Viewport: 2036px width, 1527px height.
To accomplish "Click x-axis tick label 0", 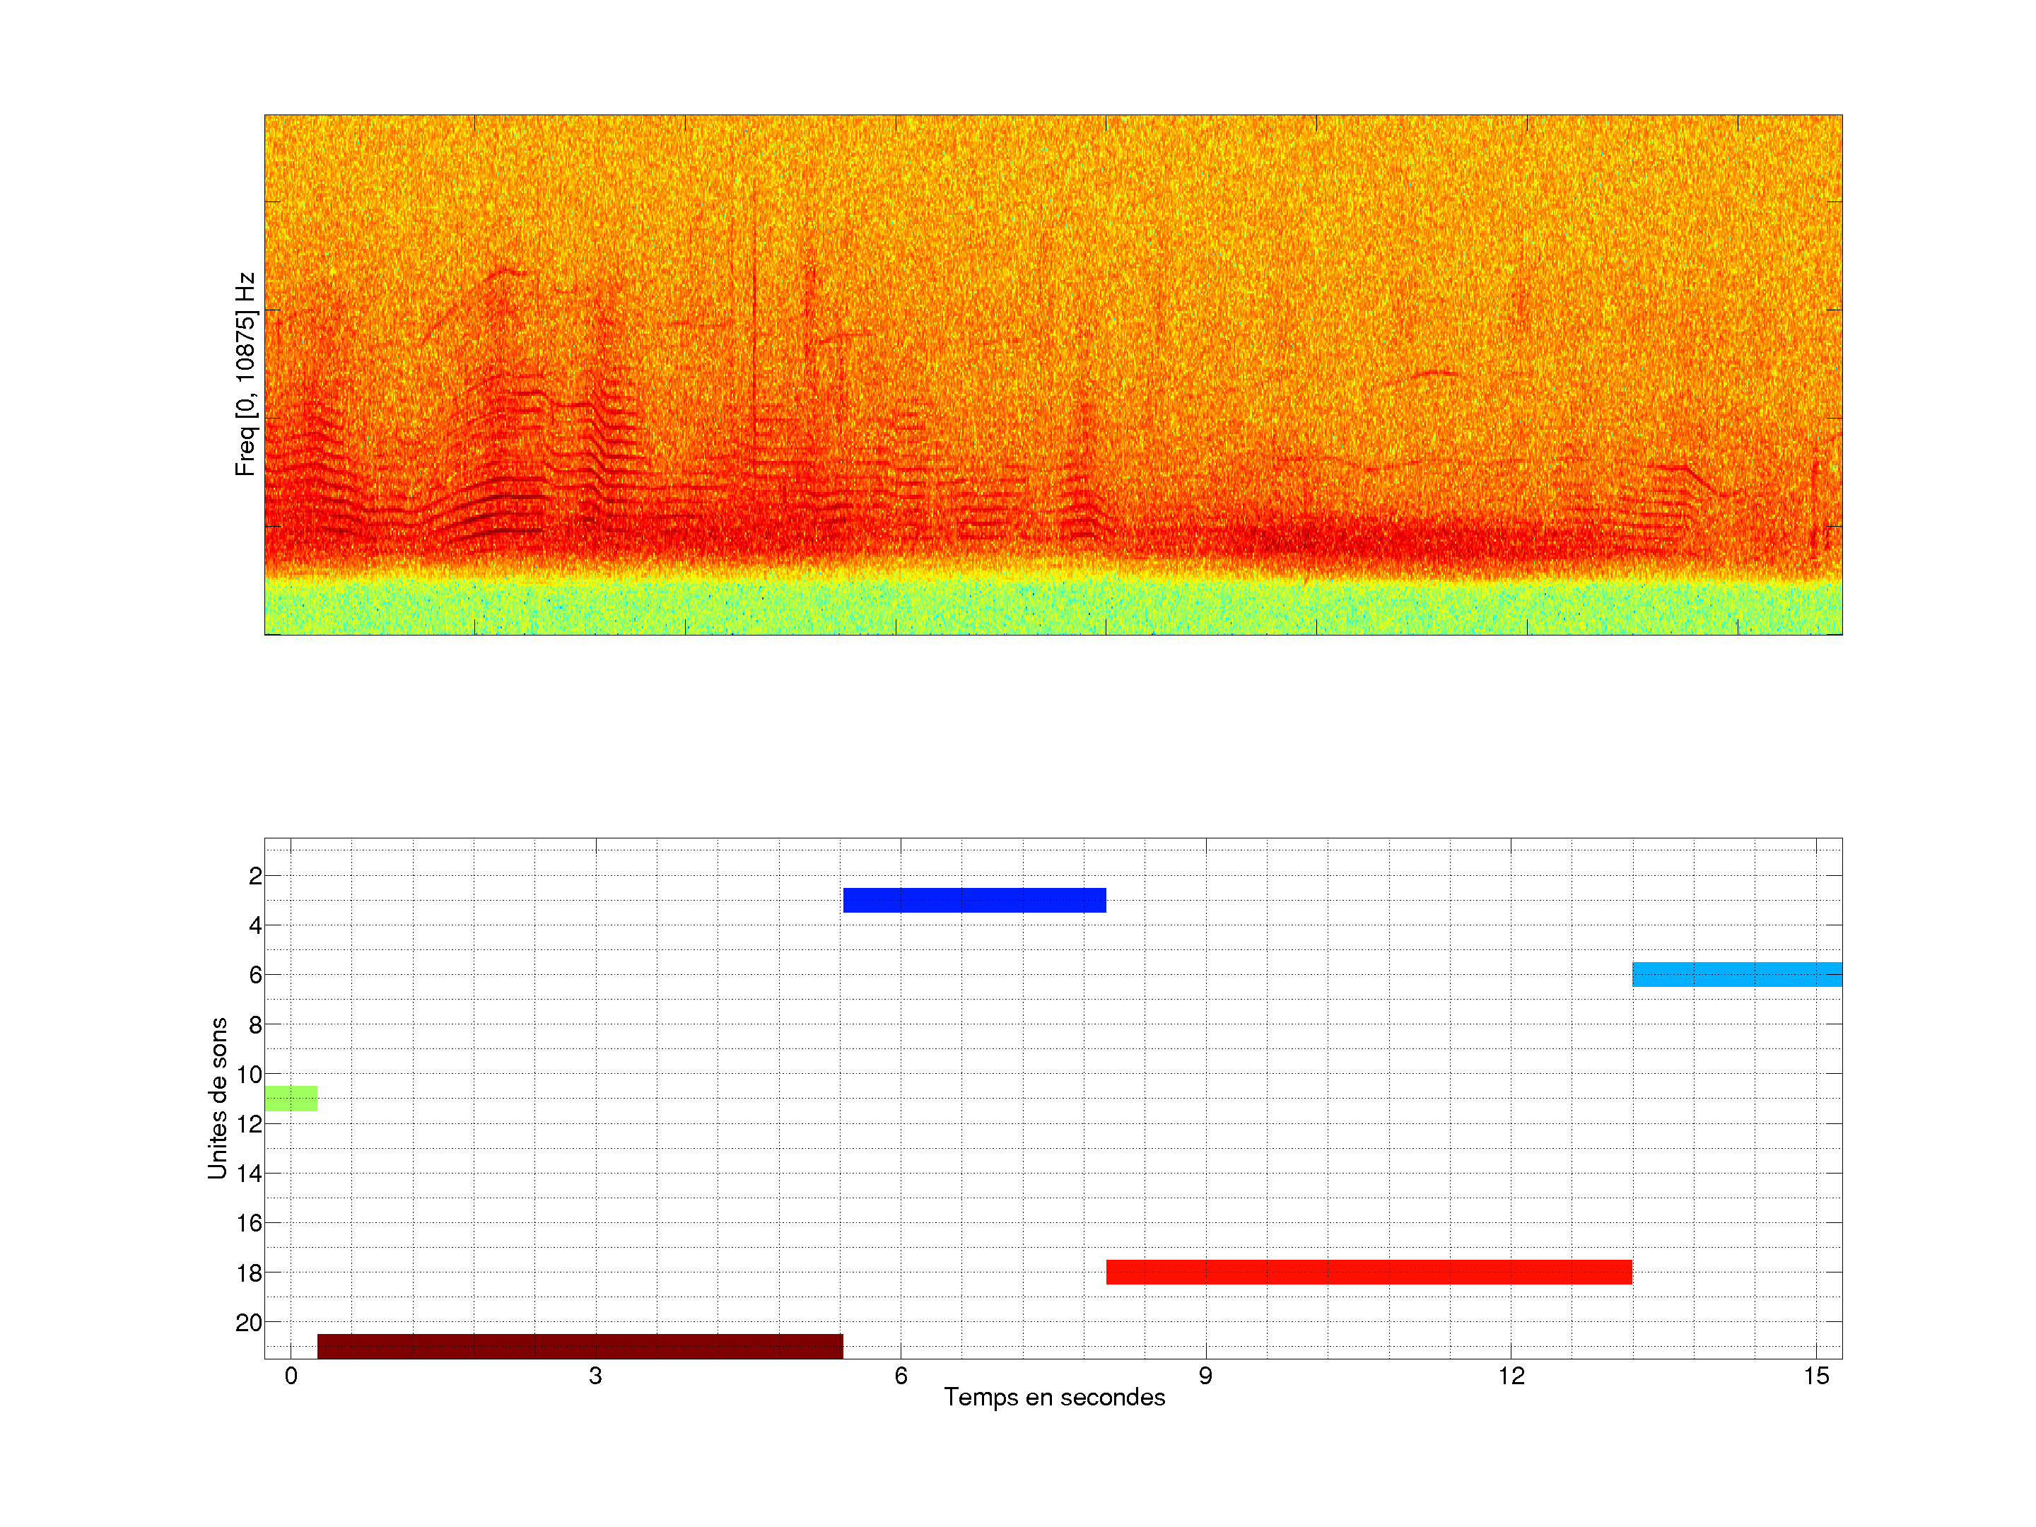I will 291,1376.
